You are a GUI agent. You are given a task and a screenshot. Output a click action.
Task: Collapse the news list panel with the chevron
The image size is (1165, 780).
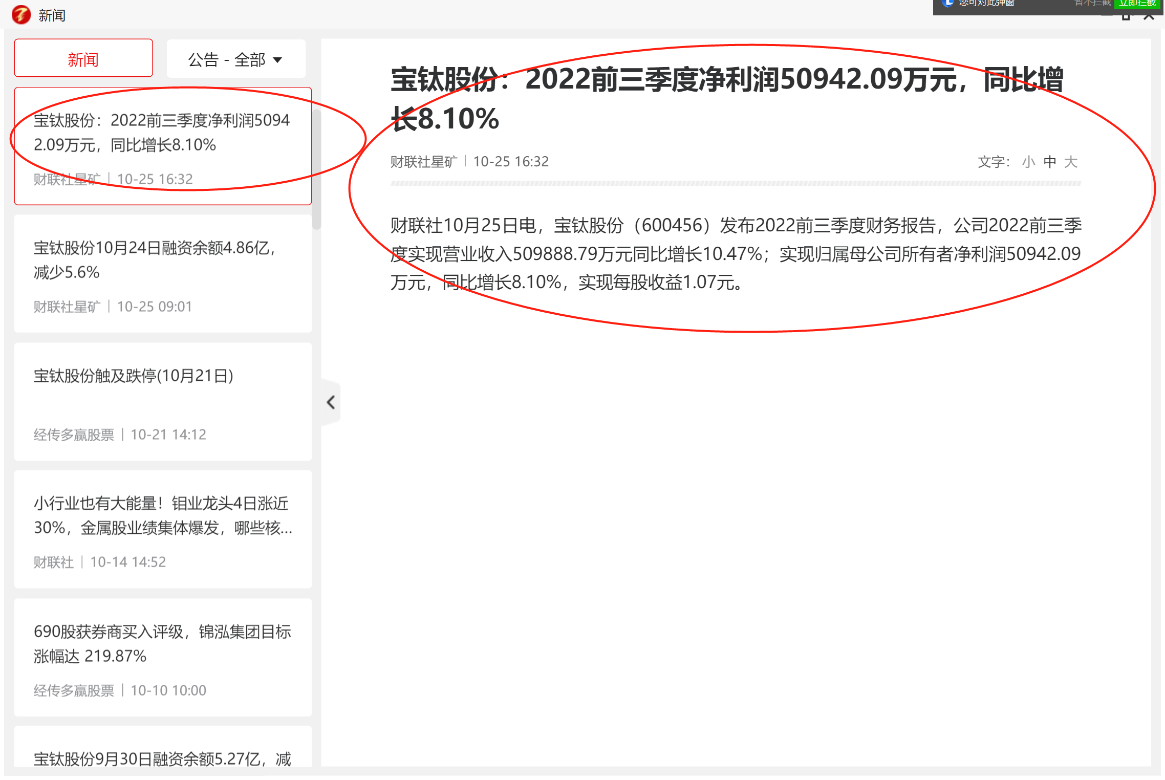pyautogui.click(x=331, y=403)
